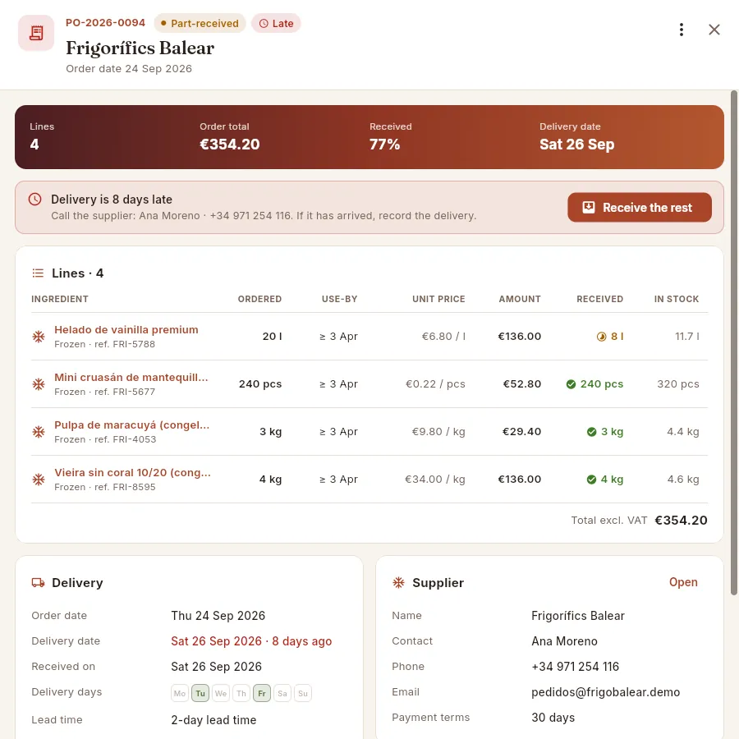Click snowflake icon beside Helado de vainilla

[39, 337]
